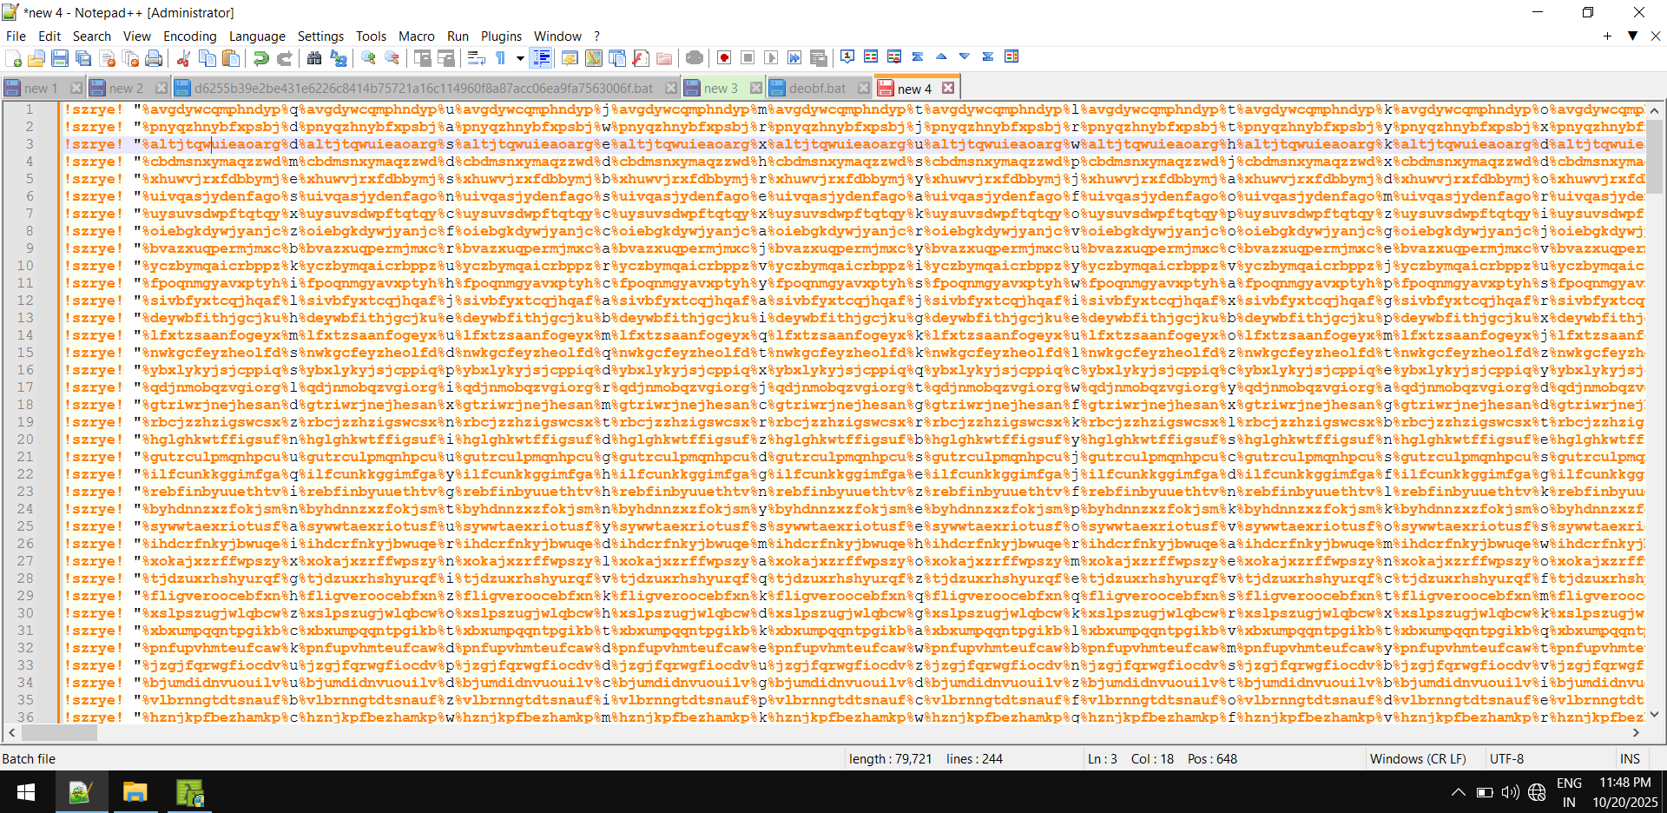Click the Undo arrow icon
Viewport: 1667px width, 813px height.
(x=260, y=58)
